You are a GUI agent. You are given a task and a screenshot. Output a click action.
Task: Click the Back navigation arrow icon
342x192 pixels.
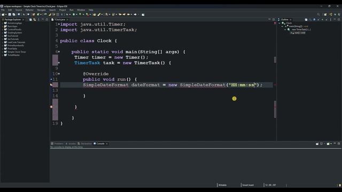point(128,14)
